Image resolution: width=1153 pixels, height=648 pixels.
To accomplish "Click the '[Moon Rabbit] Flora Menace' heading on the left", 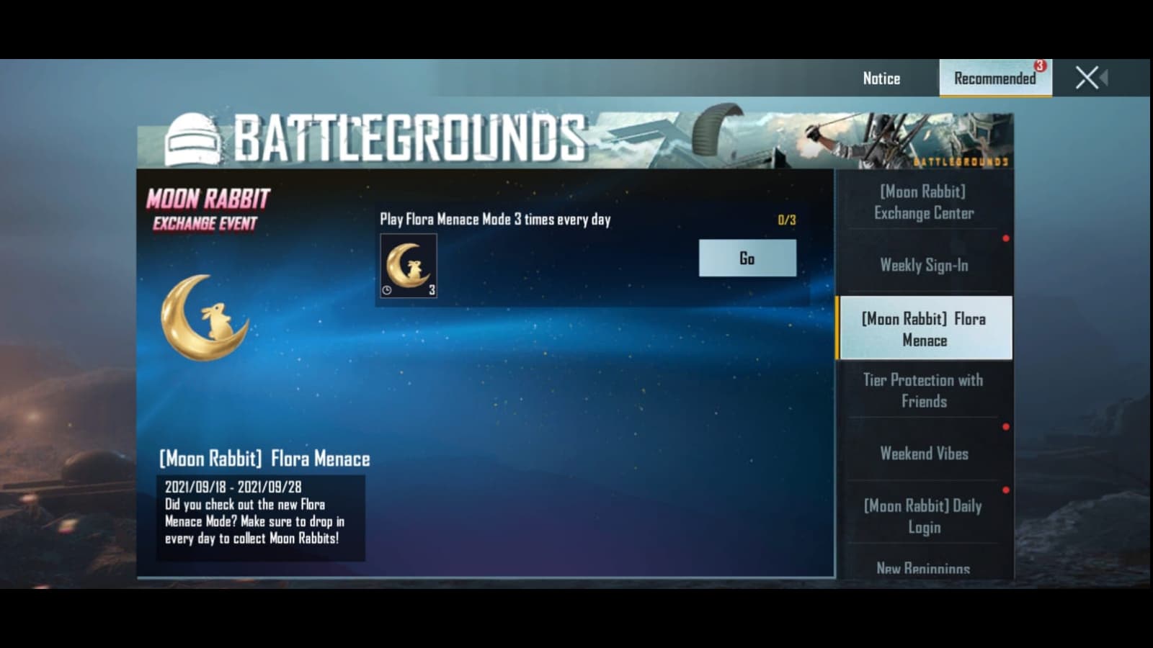I will tap(264, 459).
